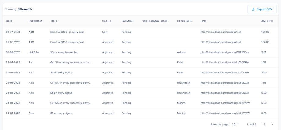Click the 9.81 amount cell

tap(264, 52)
